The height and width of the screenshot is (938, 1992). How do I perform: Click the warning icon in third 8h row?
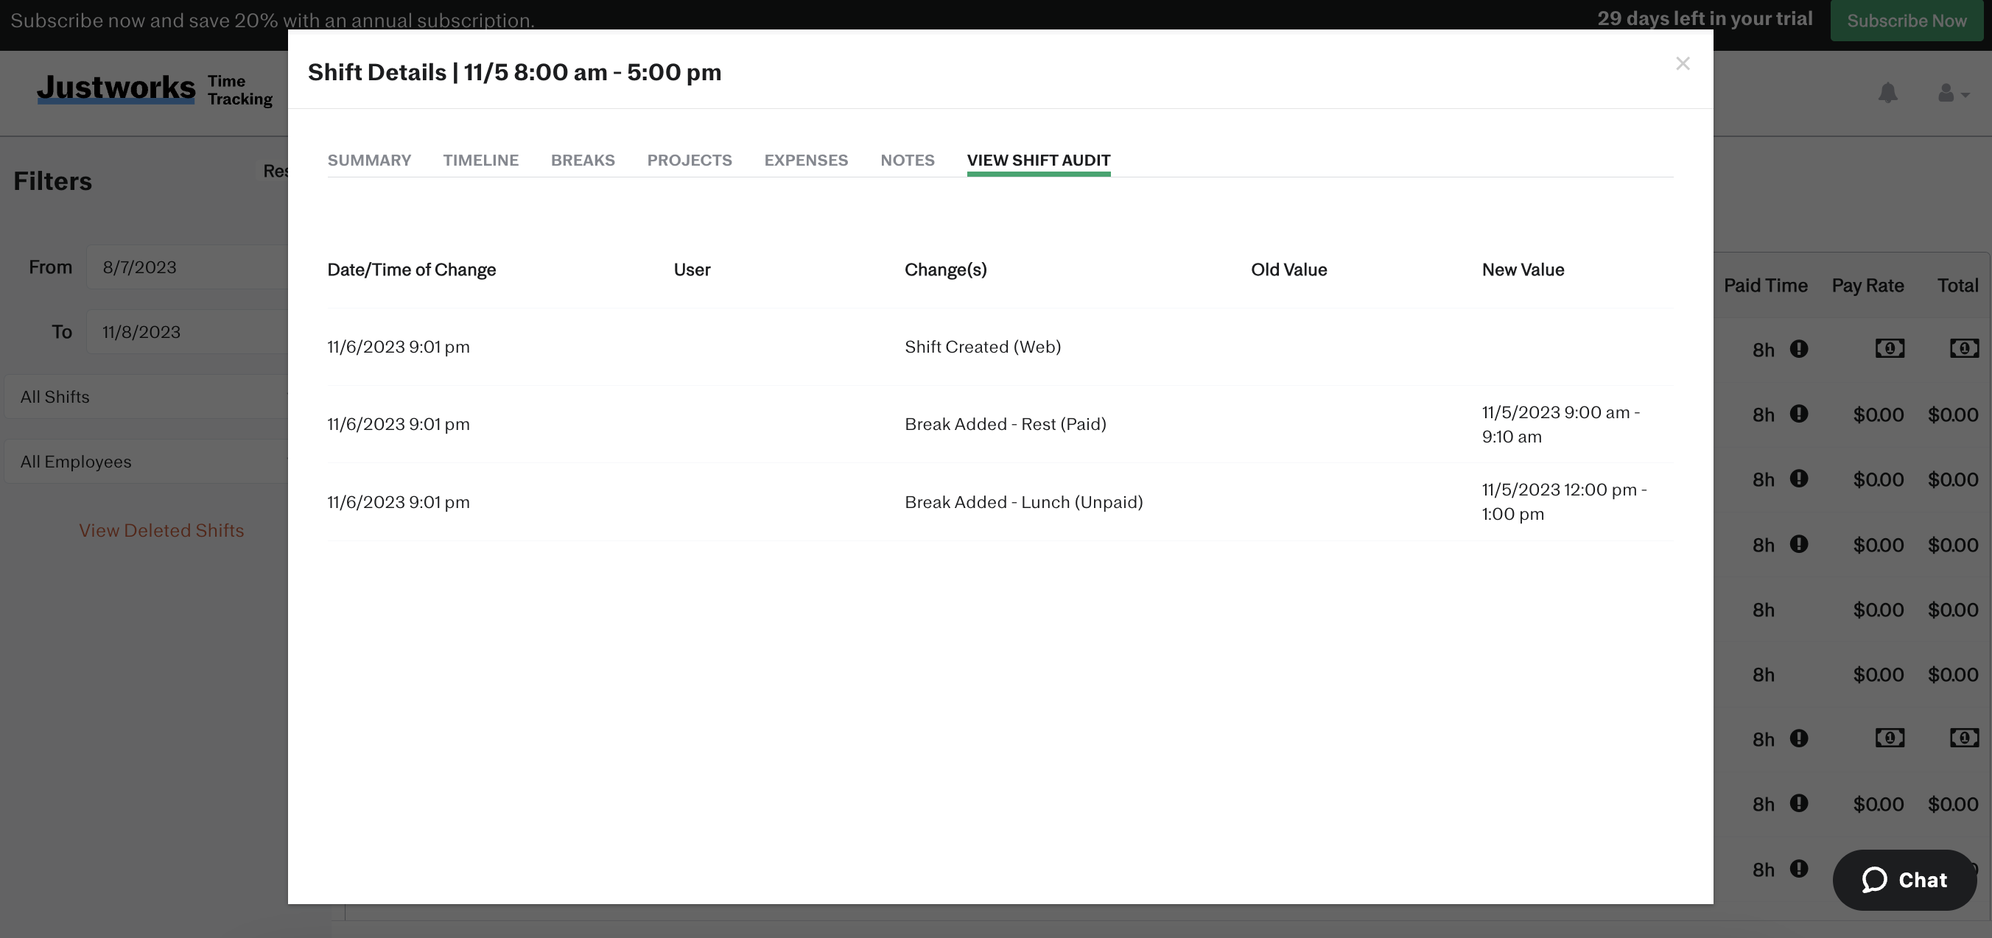1799,479
